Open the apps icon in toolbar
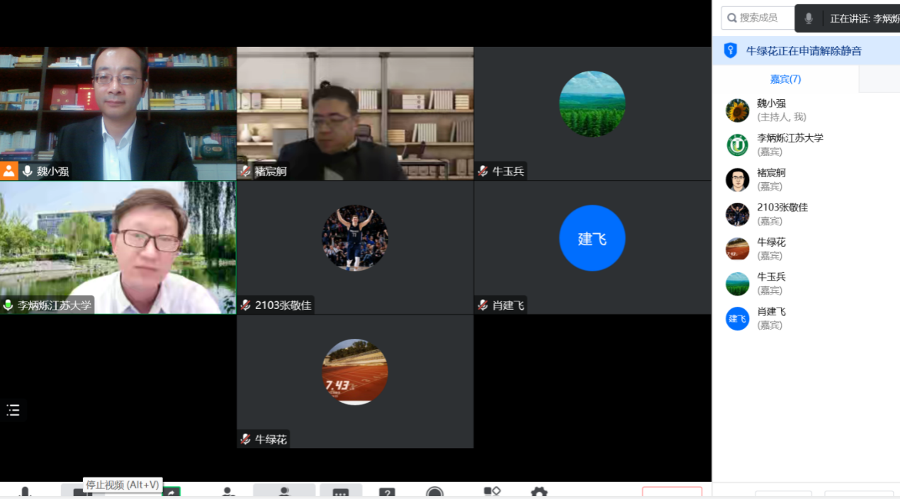This screenshot has width=900, height=499. [492, 492]
